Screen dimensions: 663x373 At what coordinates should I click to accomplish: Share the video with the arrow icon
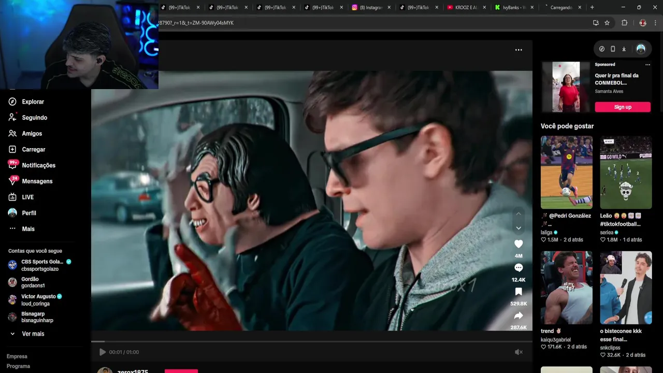coord(518,315)
